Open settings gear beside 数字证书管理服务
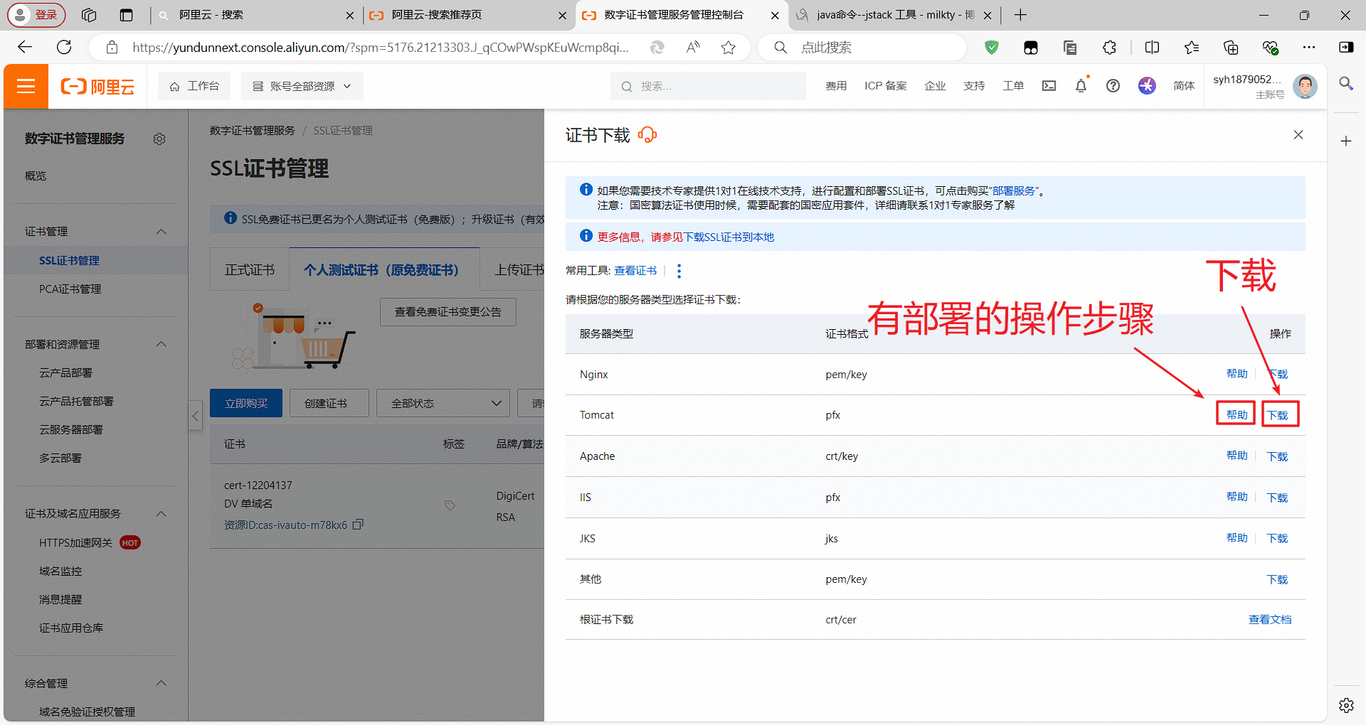The image size is (1366, 725). 159,139
